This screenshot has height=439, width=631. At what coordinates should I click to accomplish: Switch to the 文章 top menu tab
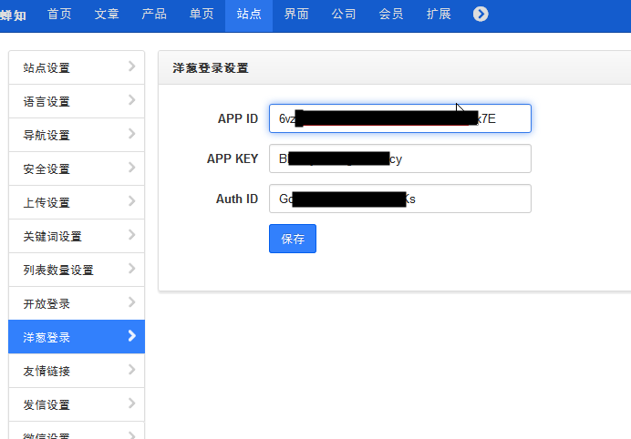tap(107, 15)
